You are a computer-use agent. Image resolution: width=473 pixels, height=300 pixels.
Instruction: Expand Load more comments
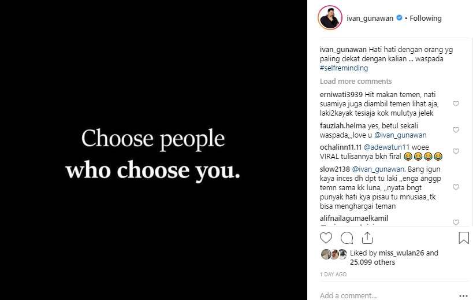coord(356,82)
